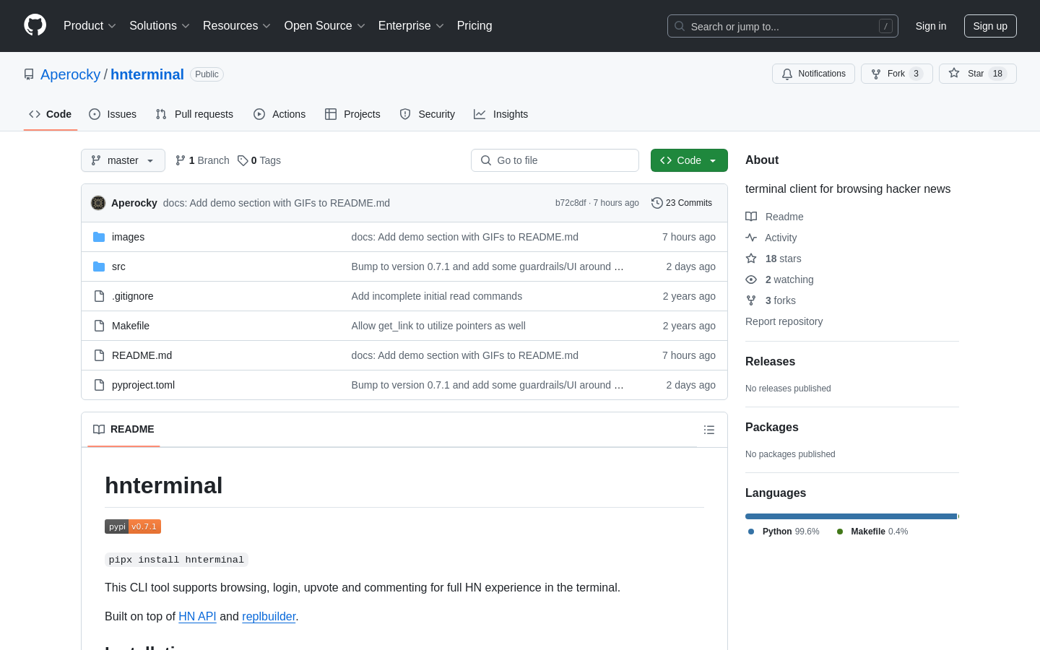Click the star icon beside 18 stars
The image size is (1040, 650).
pos(751,259)
